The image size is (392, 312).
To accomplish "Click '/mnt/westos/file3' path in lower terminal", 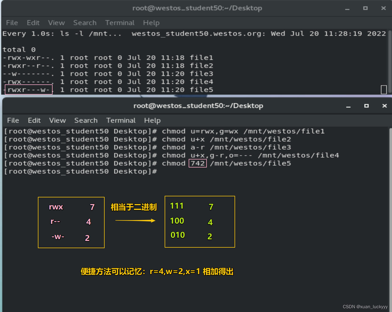I will coord(250,147).
